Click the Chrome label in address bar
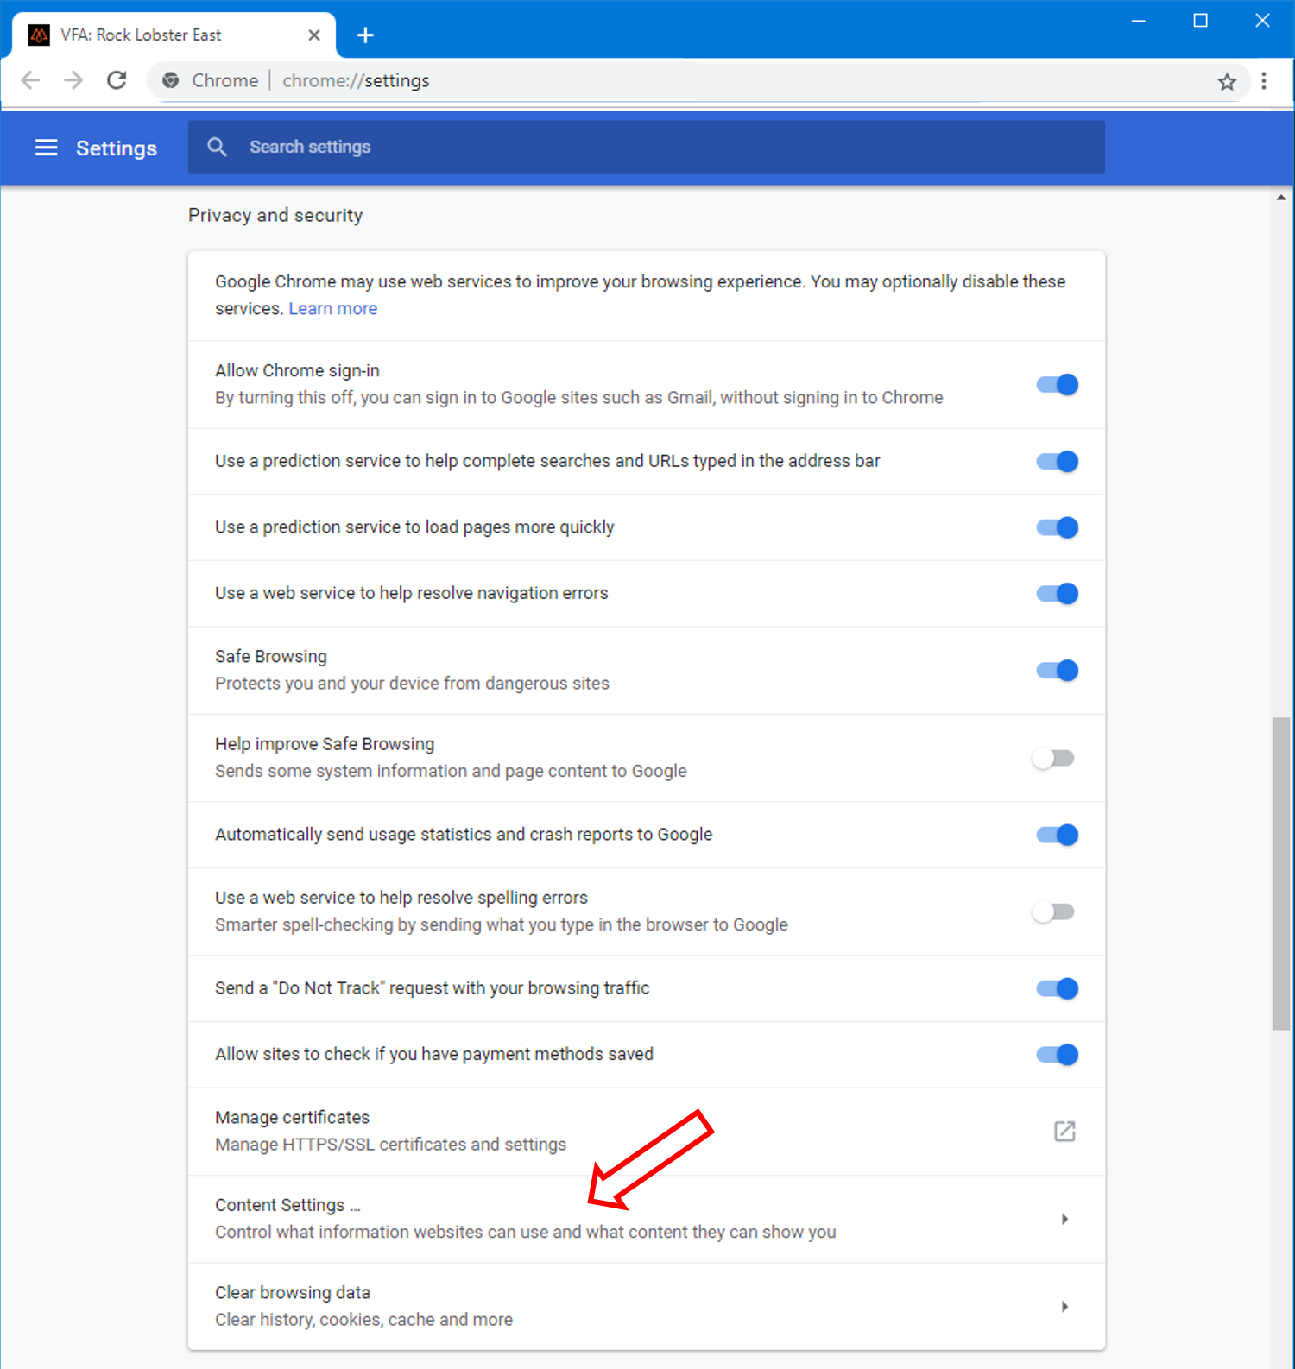The width and height of the screenshot is (1295, 1369). 224,81
